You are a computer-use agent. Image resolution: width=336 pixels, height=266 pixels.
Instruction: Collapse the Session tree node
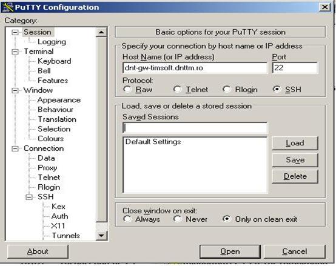click(x=15, y=32)
